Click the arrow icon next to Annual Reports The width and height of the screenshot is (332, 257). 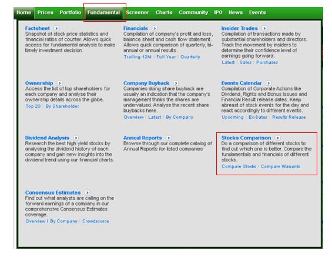tap(169, 138)
